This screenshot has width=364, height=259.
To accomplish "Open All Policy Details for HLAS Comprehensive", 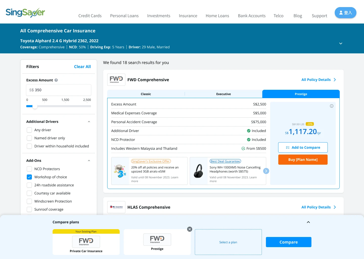I will [x=318, y=207].
